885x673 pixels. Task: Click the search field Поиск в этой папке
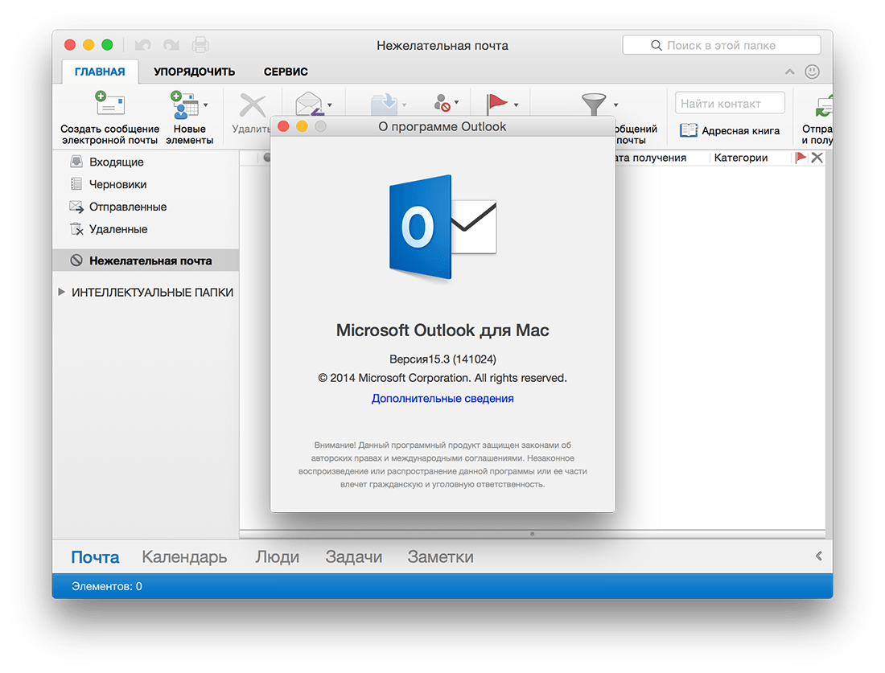pos(722,45)
